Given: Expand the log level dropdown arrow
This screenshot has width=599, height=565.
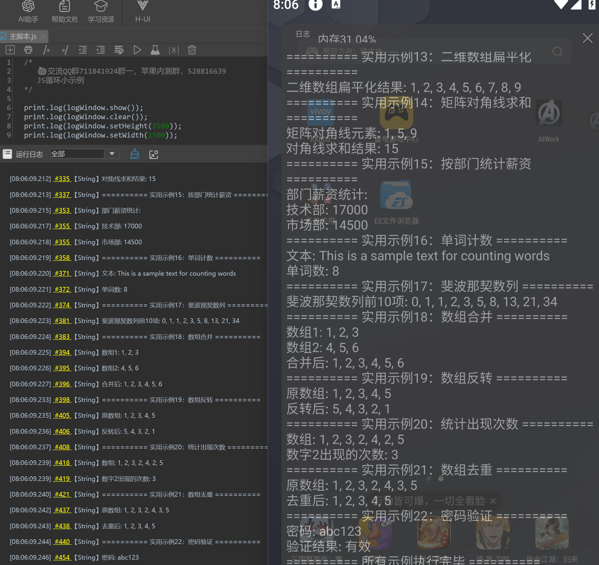Looking at the screenshot, I should 112,154.
